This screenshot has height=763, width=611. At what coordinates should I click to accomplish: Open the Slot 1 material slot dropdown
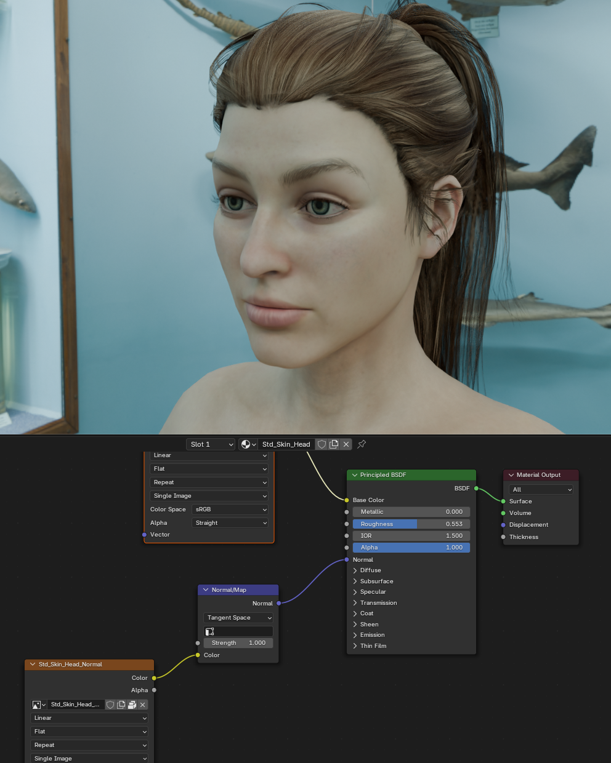click(211, 444)
